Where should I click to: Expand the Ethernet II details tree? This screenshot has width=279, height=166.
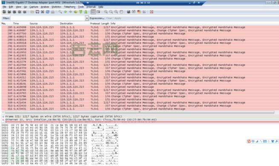pos(3,120)
